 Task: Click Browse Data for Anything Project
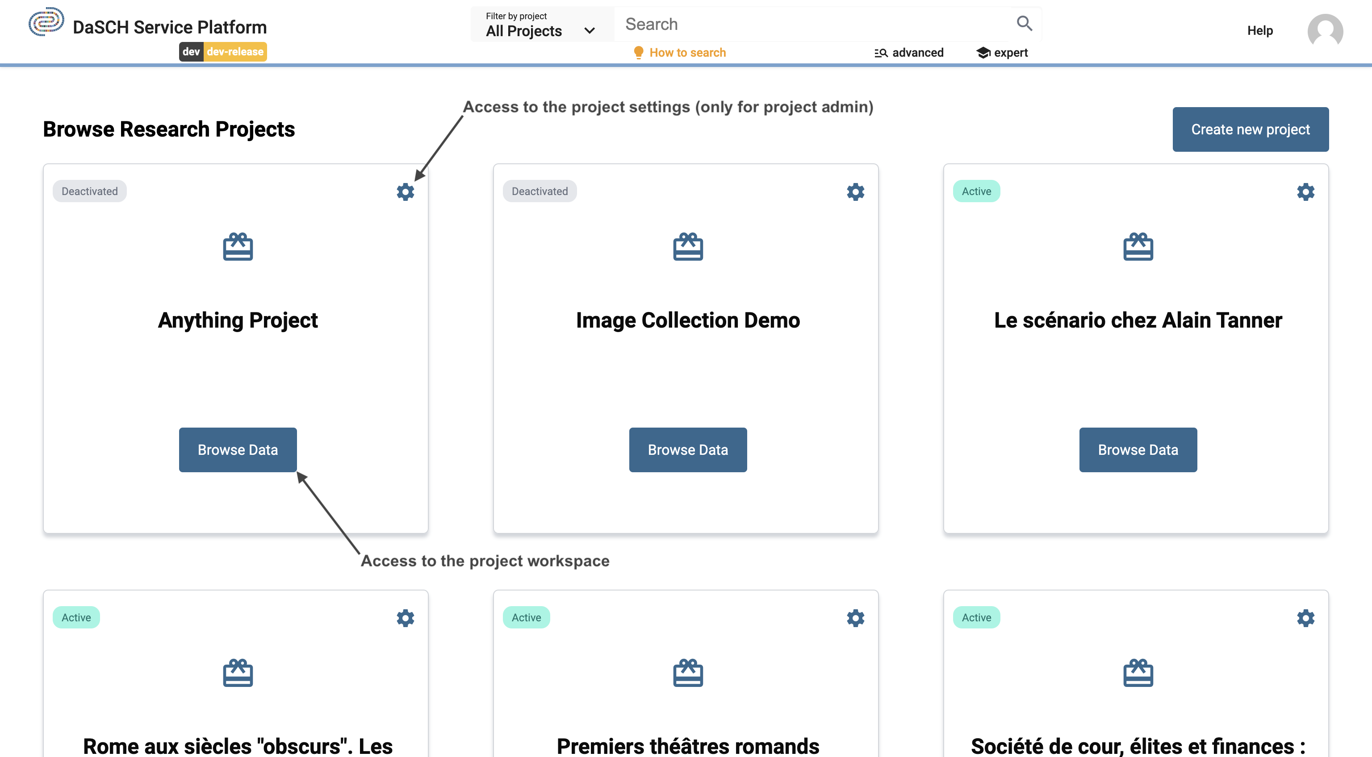tap(238, 449)
